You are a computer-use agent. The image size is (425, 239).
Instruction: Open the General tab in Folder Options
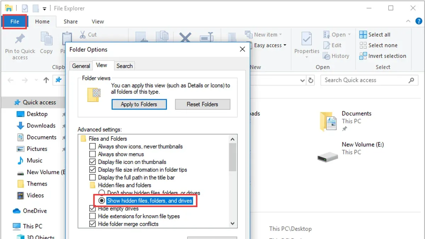[x=81, y=66]
